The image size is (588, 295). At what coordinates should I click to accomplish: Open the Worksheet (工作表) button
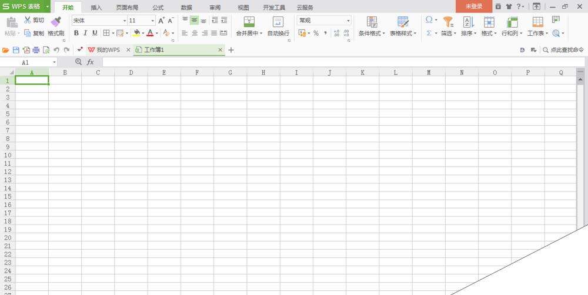point(538,26)
